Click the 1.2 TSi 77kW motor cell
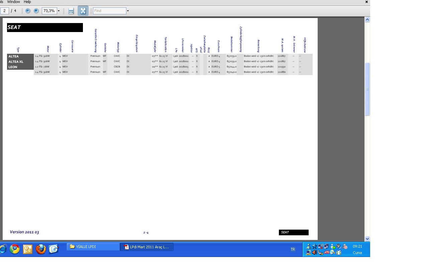This screenshot has width=428, height=267. pos(42,67)
